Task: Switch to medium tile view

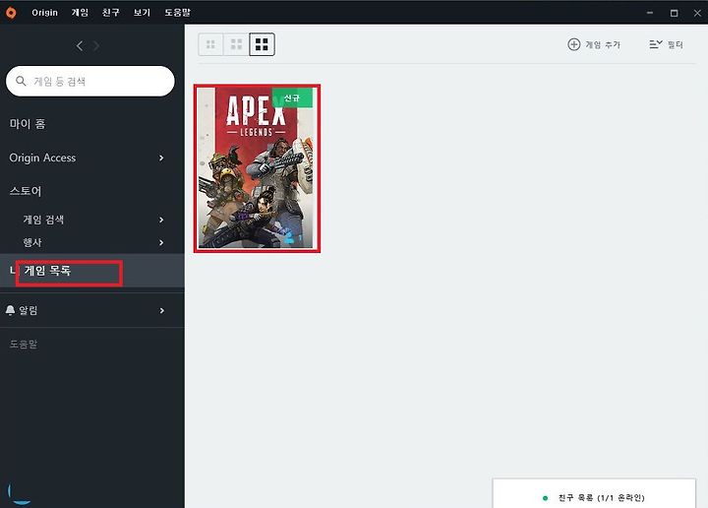Action: 236,44
